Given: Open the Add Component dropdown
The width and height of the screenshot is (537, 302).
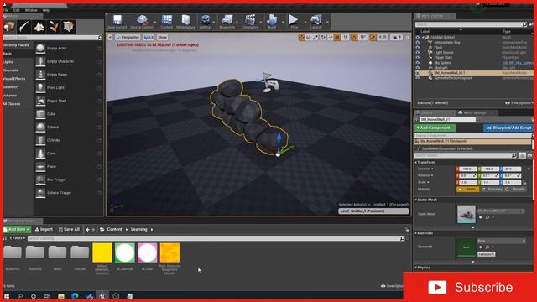Looking at the screenshot, I should tap(435, 128).
